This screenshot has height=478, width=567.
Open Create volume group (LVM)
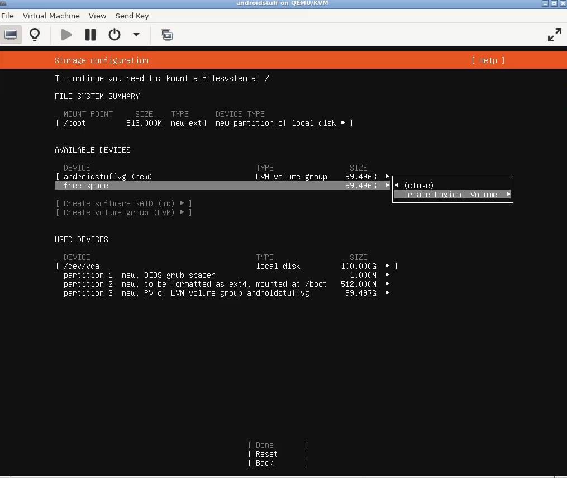pyautogui.click(x=123, y=212)
